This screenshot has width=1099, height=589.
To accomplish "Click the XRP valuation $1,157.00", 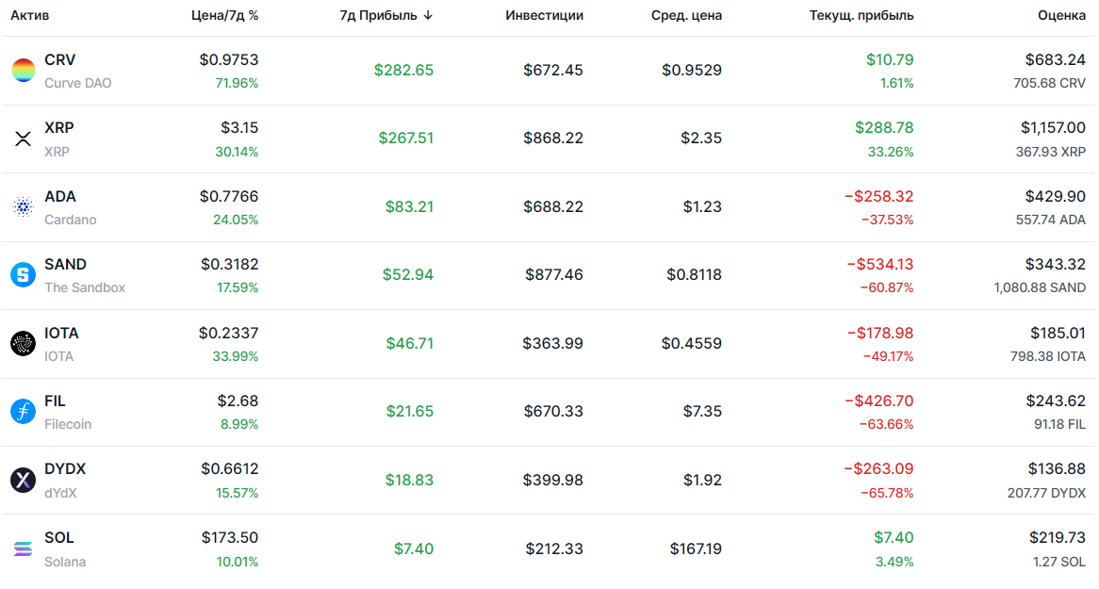I will pos(1053,127).
